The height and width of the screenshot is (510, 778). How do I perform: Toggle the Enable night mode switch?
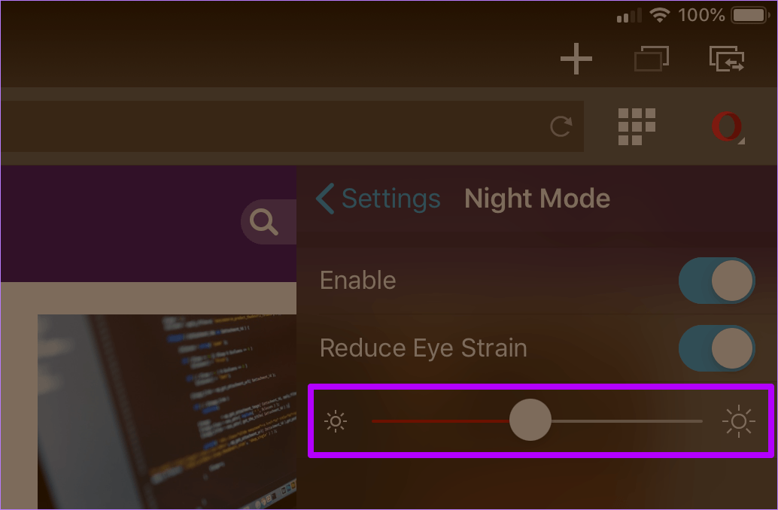[x=716, y=281]
